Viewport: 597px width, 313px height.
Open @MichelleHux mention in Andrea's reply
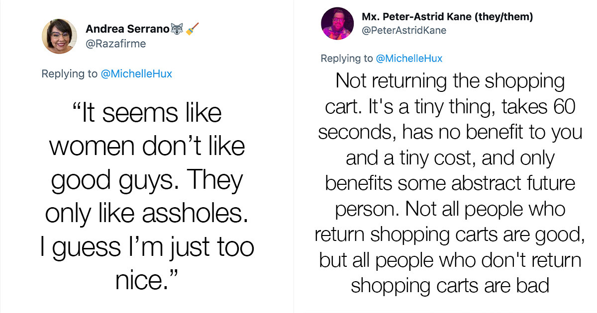[x=136, y=74]
